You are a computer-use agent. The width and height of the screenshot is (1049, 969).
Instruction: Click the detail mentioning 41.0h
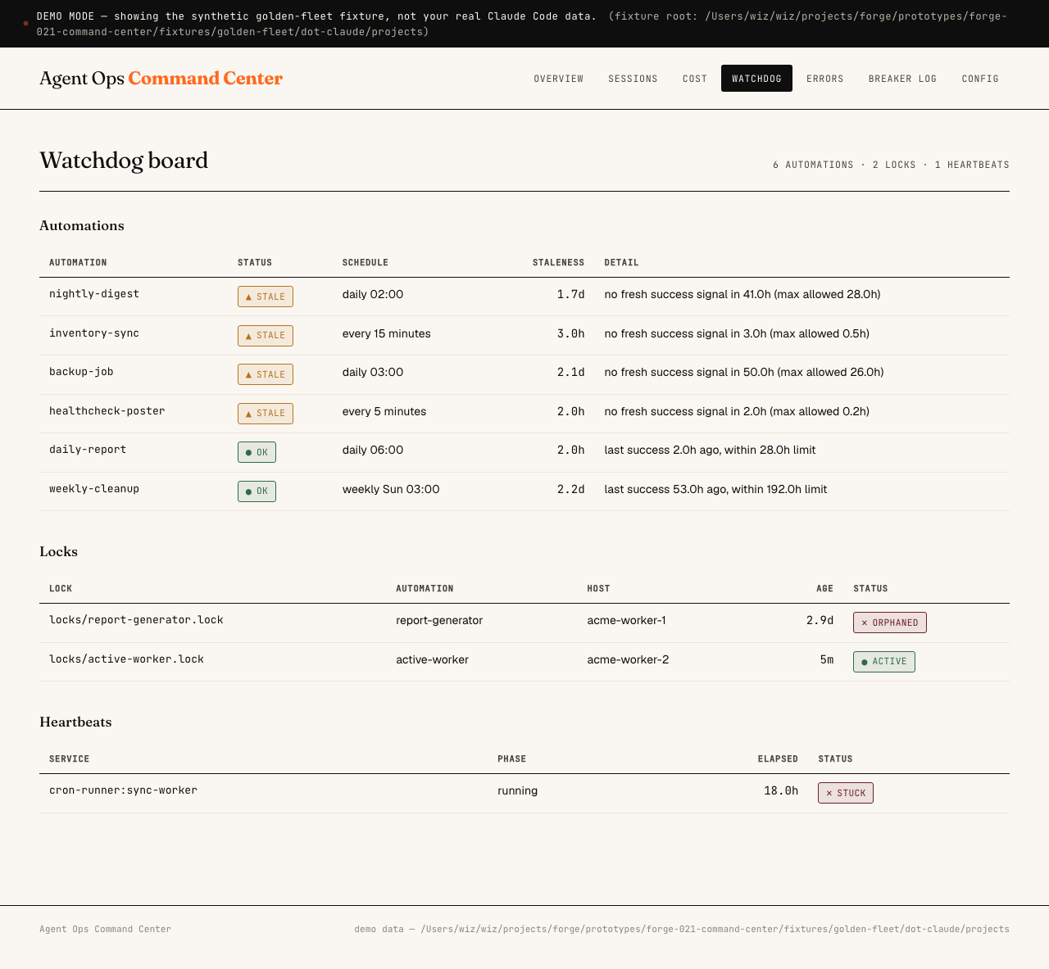[742, 294]
